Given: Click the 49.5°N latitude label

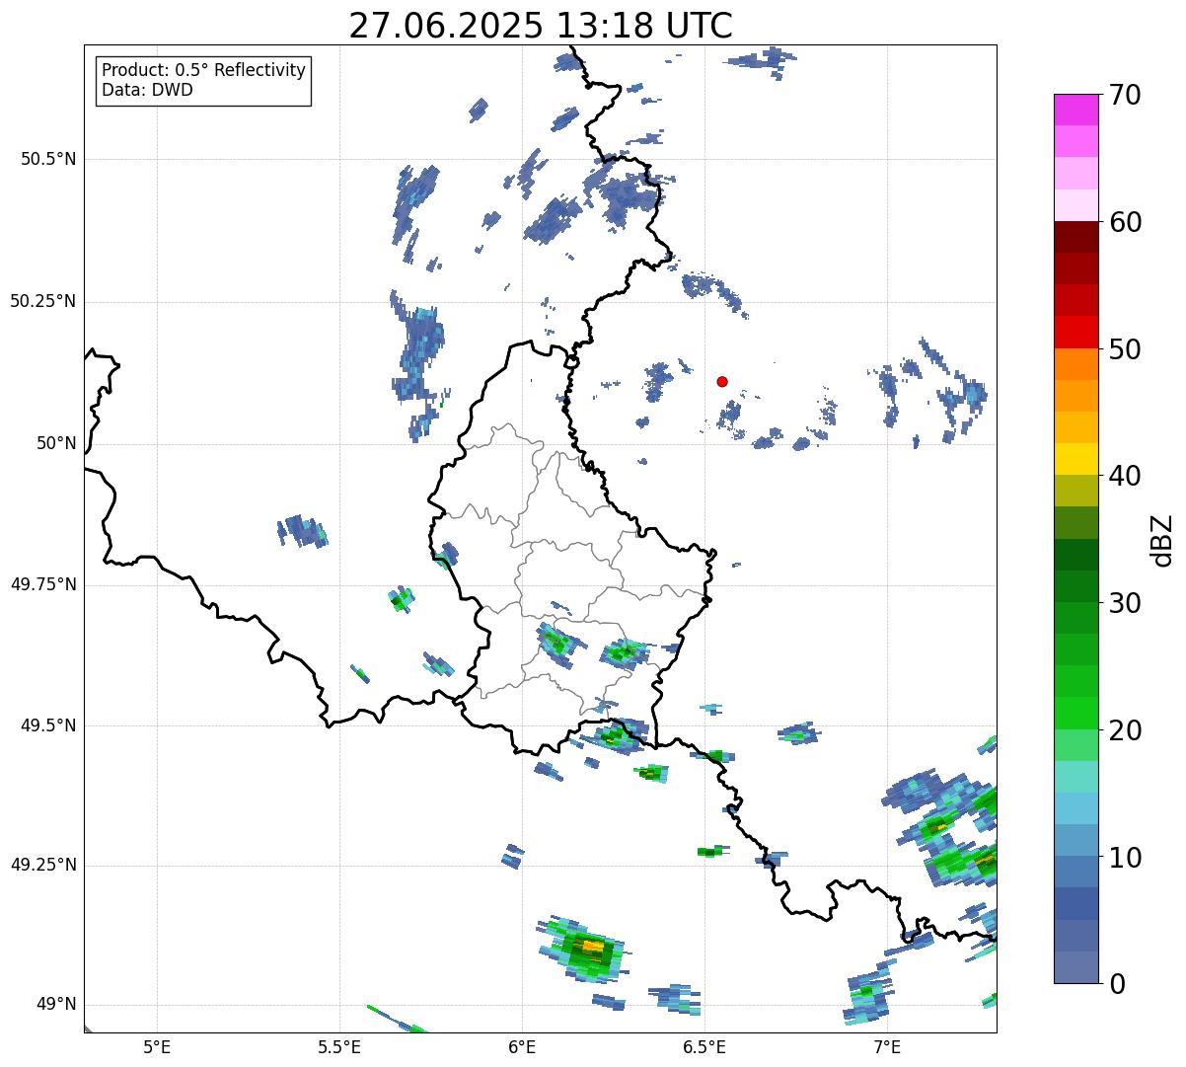Looking at the screenshot, I should click(x=48, y=725).
